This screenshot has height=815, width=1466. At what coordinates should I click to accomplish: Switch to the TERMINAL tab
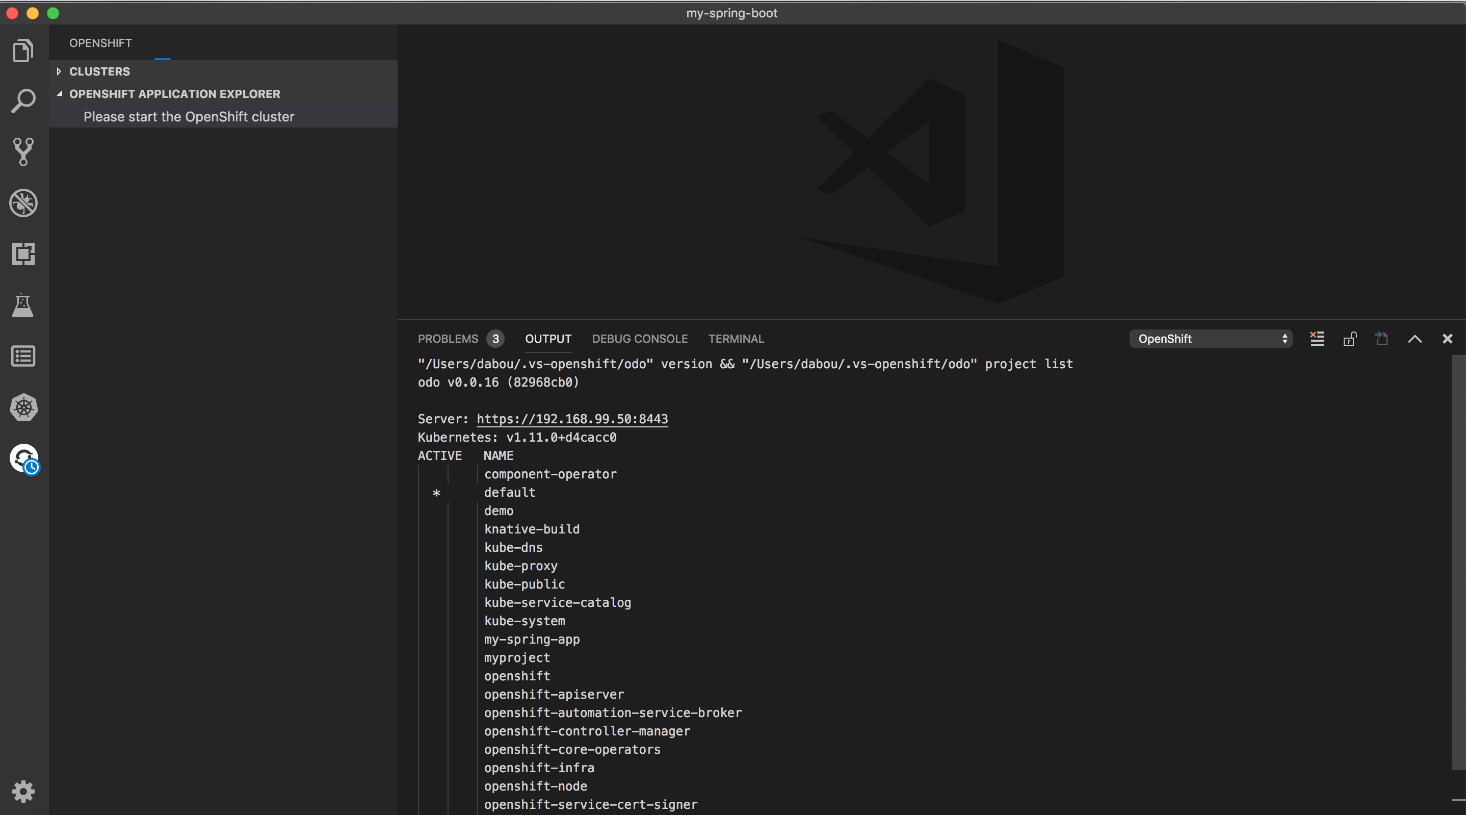coord(736,338)
